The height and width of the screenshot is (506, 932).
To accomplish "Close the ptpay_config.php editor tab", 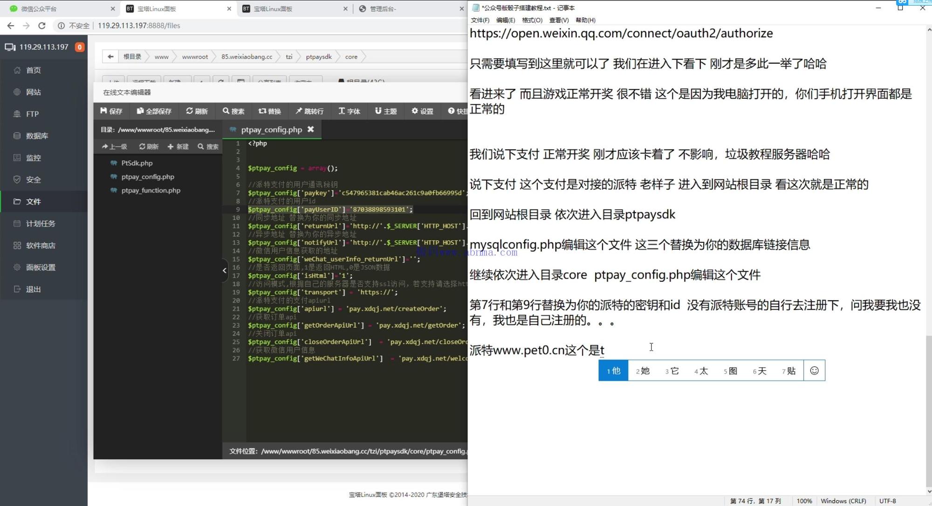I will tap(311, 130).
